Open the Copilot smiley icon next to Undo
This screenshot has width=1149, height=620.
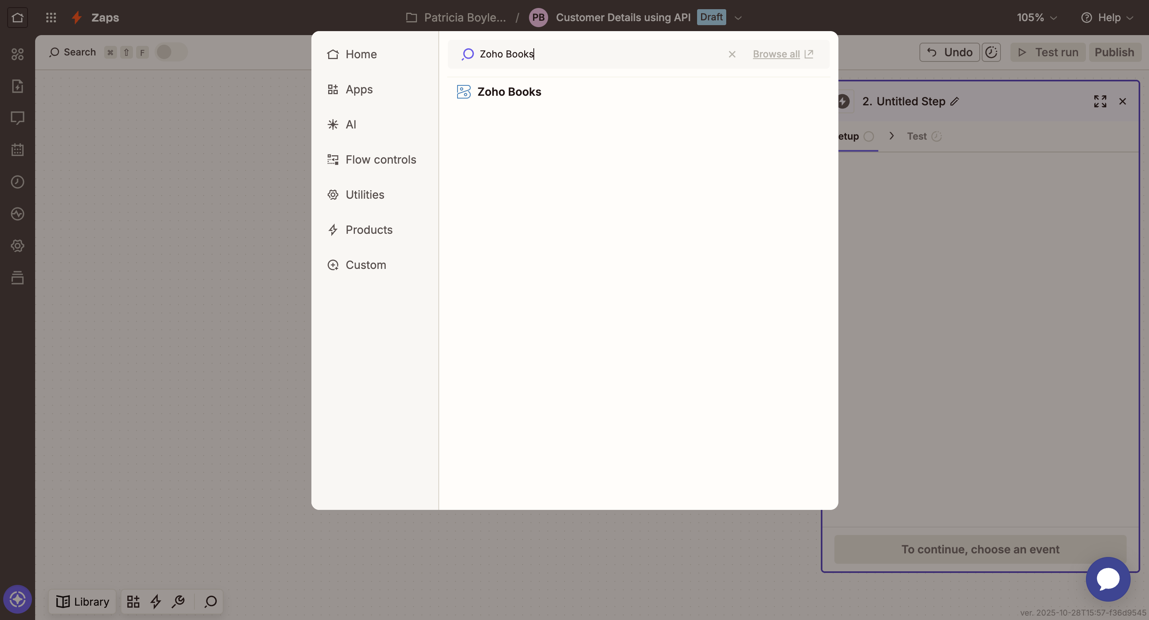[991, 52]
